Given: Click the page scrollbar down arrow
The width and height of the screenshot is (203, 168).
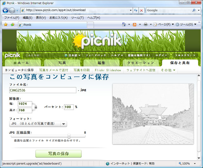Looking at the screenshot, I should coord(199,158).
